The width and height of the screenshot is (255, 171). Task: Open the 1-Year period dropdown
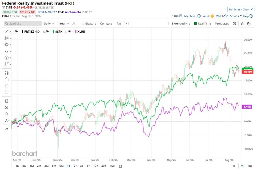click(x=63, y=24)
